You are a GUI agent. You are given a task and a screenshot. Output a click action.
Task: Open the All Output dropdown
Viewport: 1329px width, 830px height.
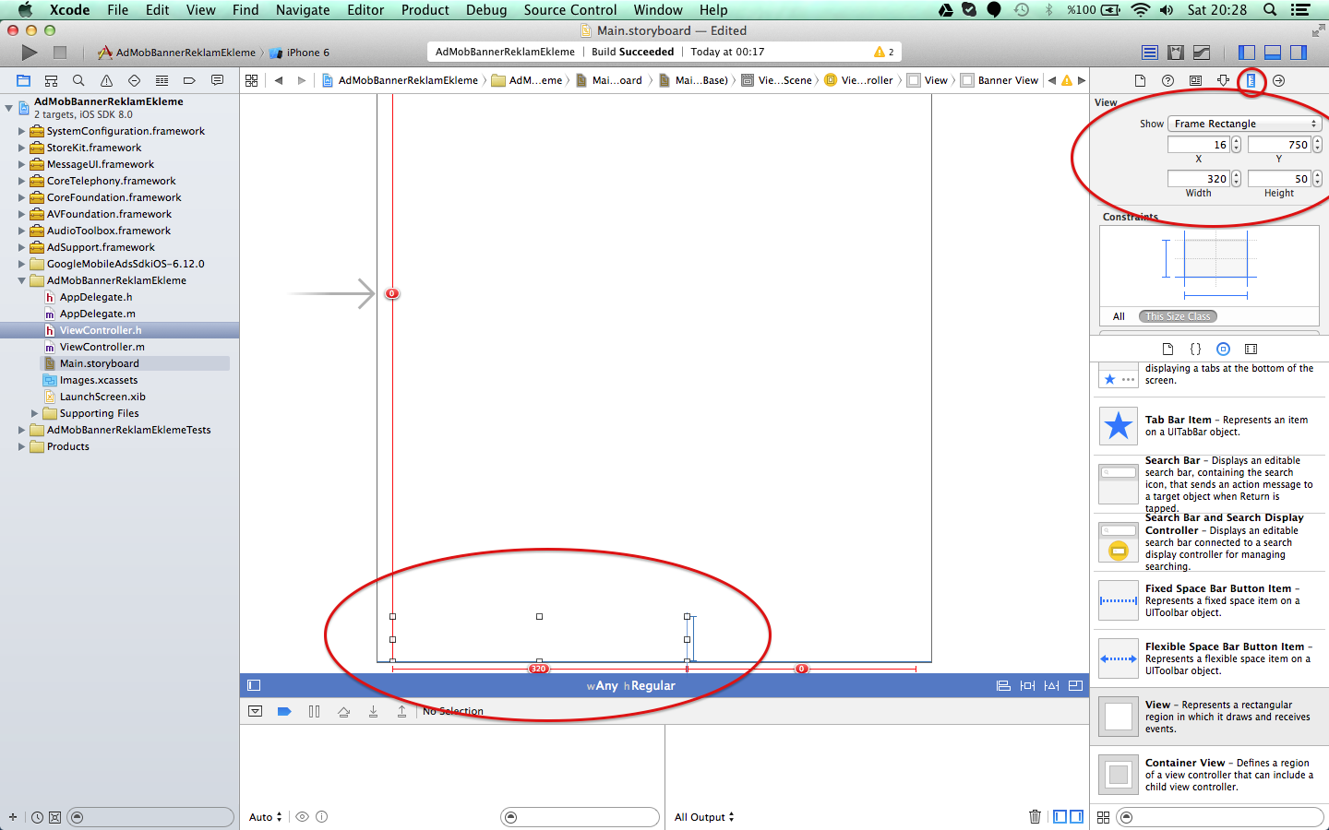704,817
